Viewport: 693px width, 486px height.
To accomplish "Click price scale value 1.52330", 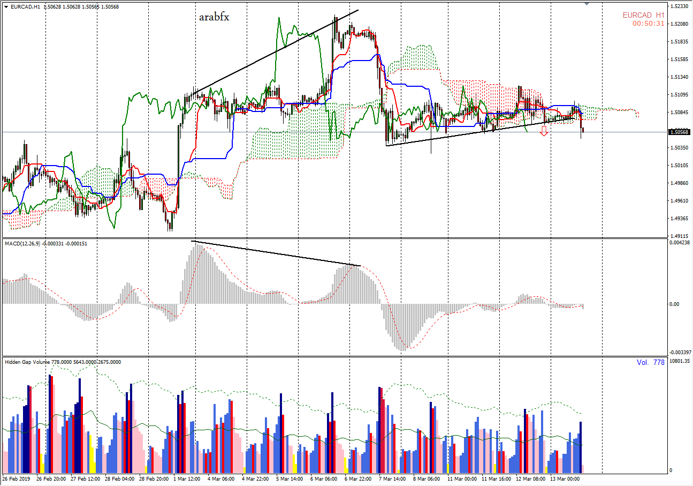I will pos(680,6).
